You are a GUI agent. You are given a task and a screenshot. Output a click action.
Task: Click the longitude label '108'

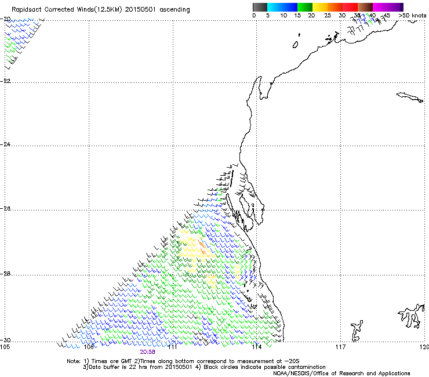click(88, 347)
